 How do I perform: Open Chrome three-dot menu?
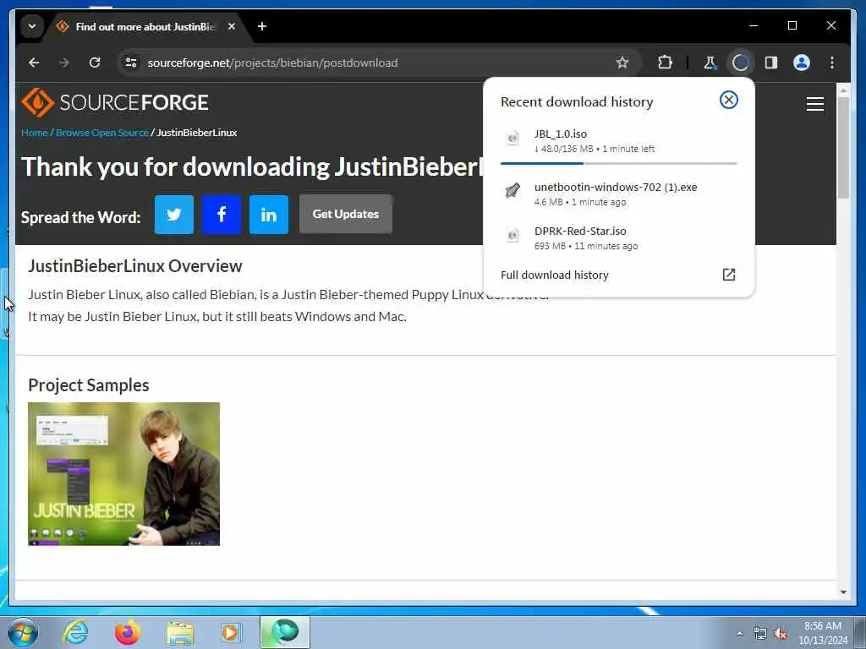(832, 63)
